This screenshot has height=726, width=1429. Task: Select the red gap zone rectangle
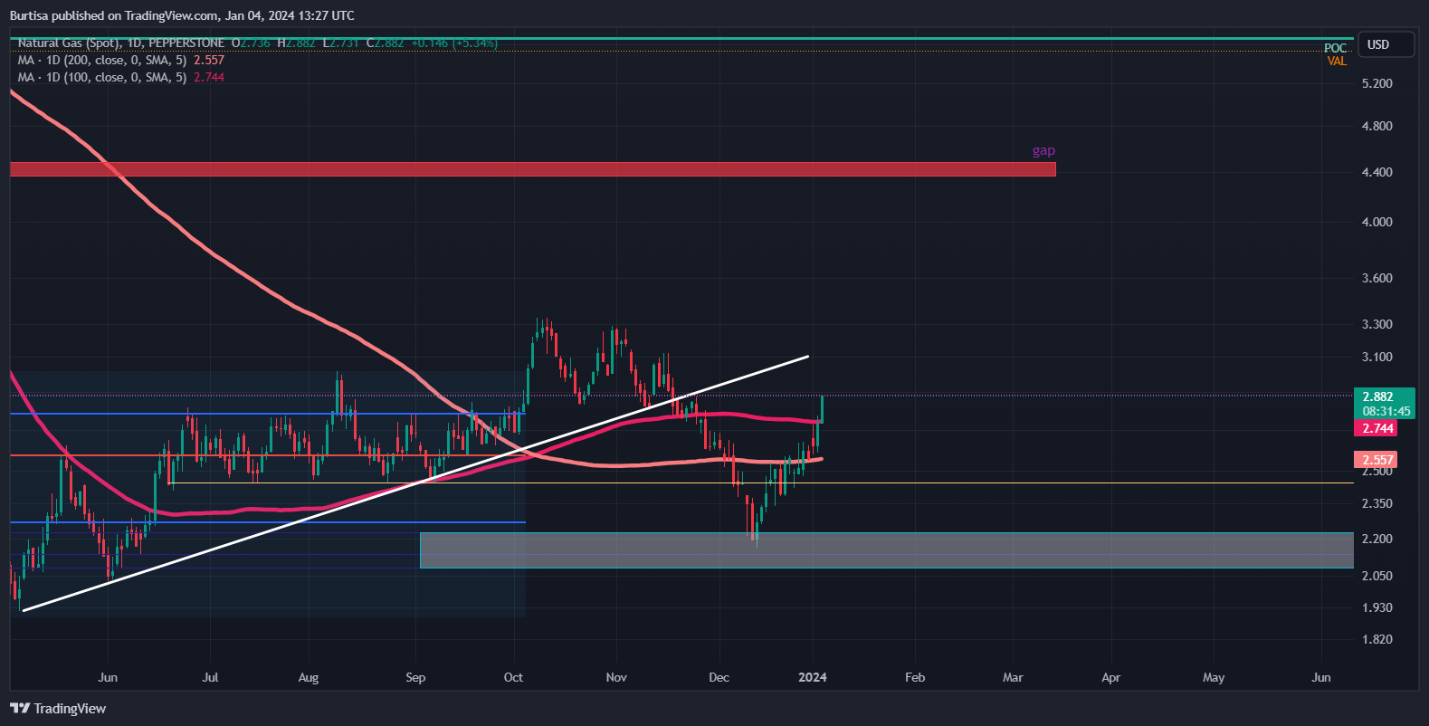[532, 169]
